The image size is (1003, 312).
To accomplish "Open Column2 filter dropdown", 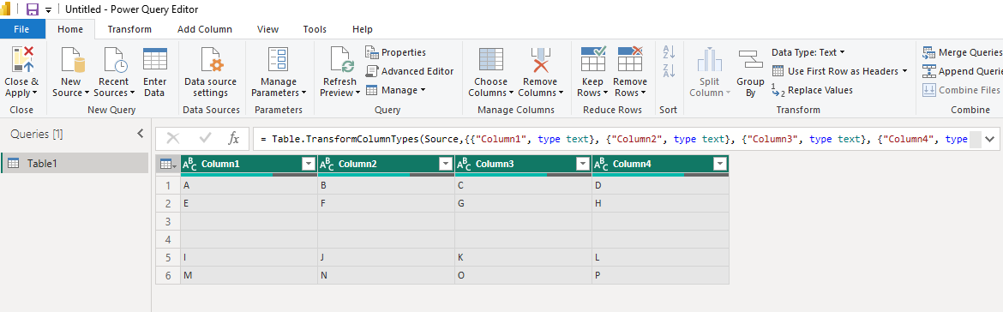I will pos(446,165).
